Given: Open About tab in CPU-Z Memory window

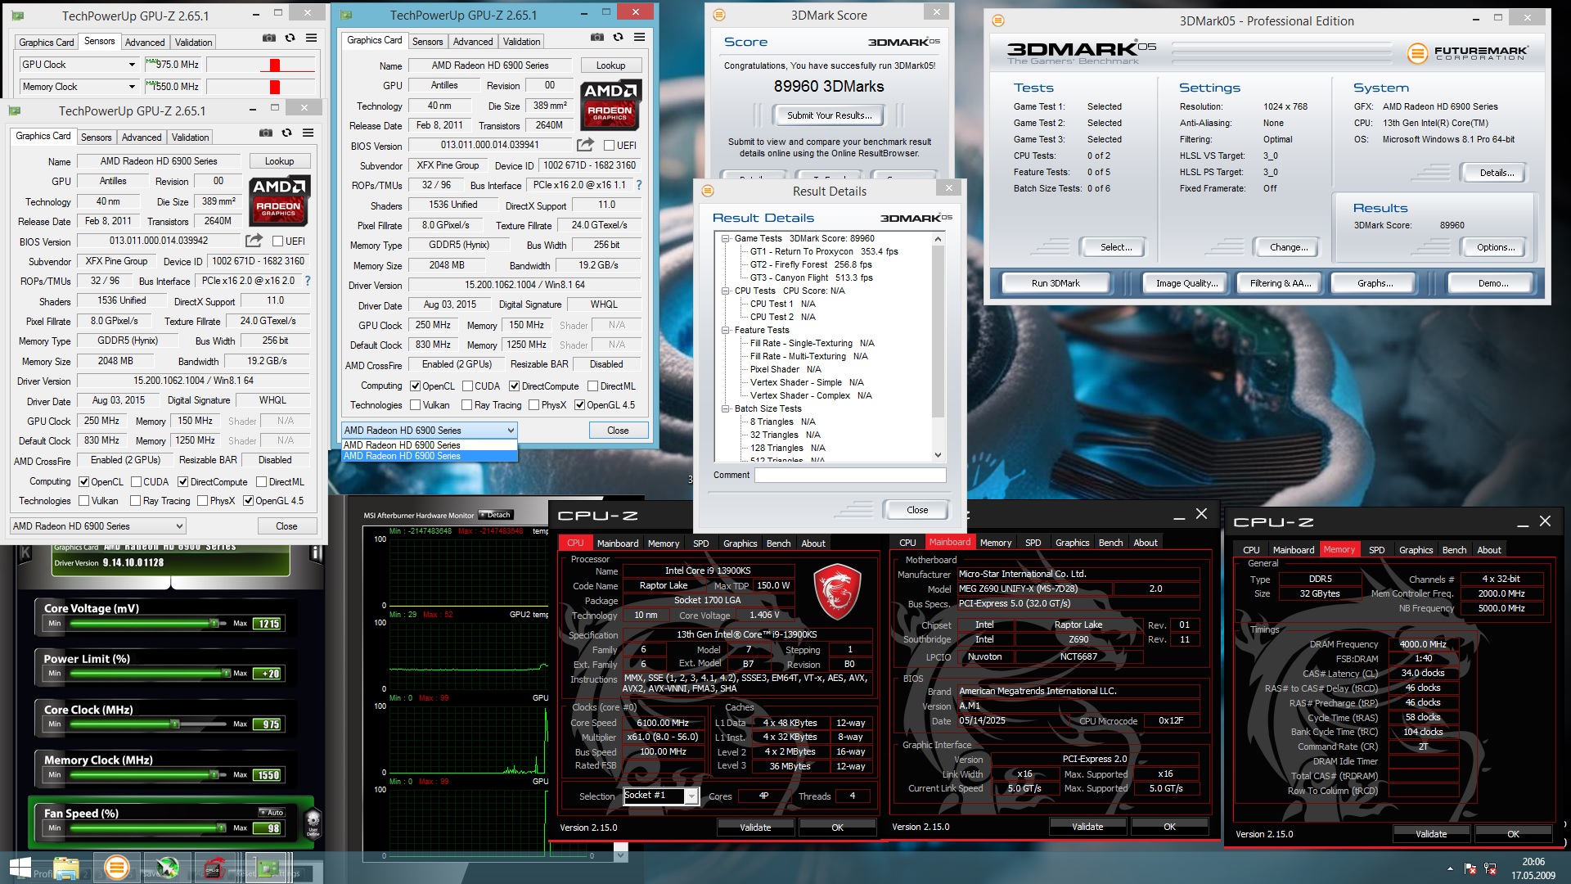Looking at the screenshot, I should pos(1488,550).
